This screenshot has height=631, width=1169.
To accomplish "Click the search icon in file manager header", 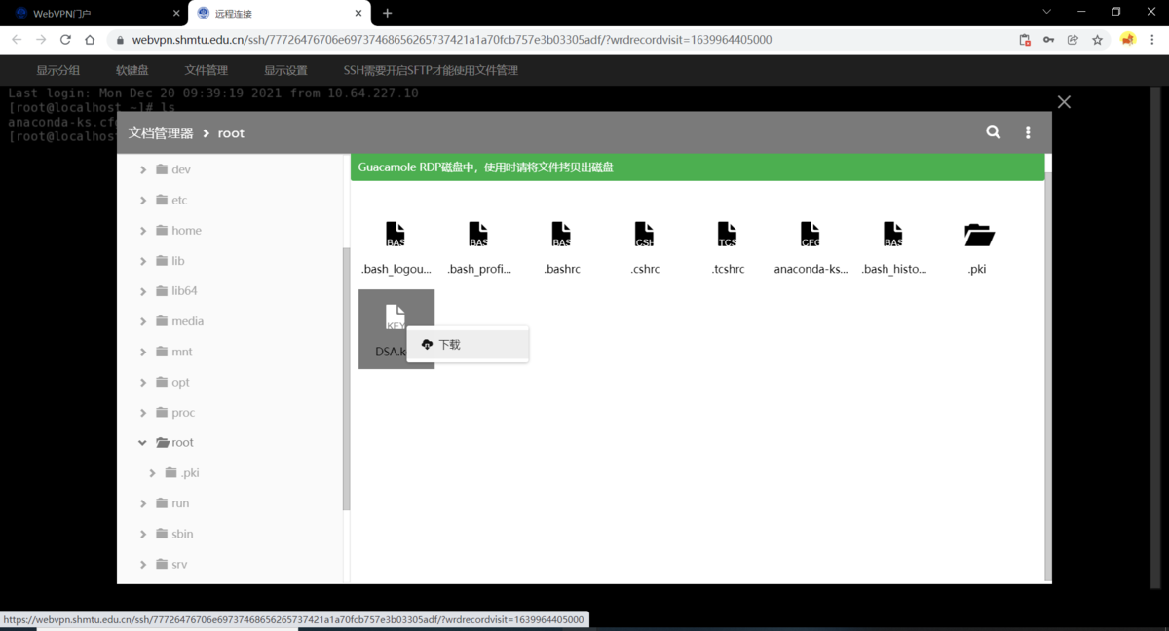I will tap(993, 132).
